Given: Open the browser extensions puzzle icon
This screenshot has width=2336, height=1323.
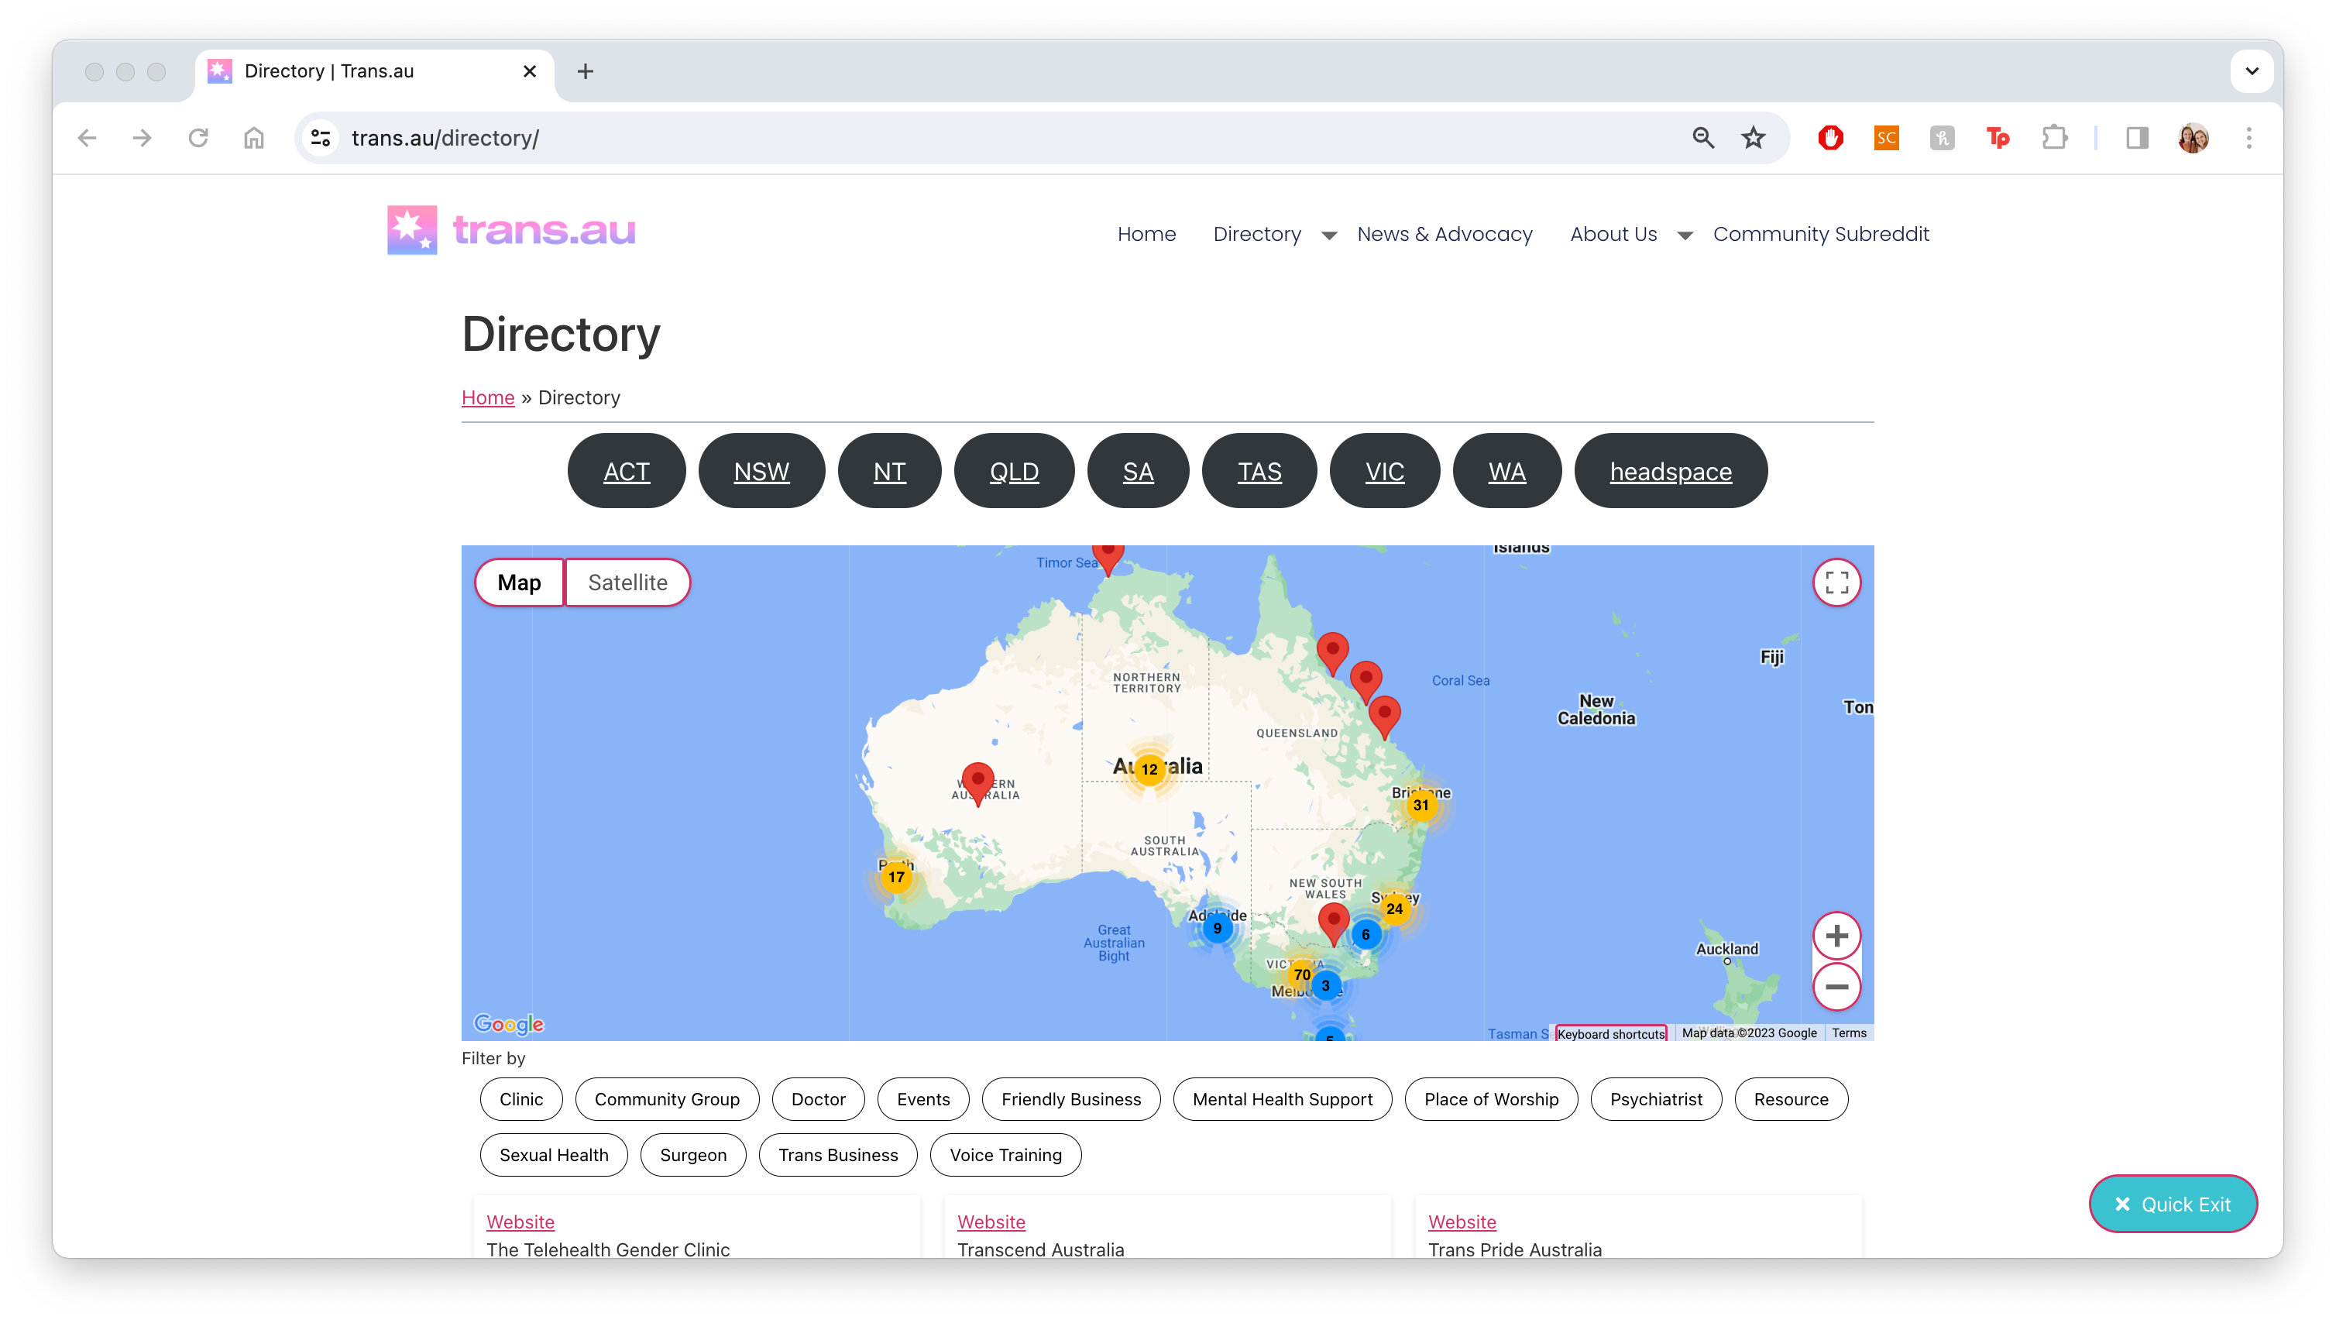Looking at the screenshot, I should [x=2054, y=137].
